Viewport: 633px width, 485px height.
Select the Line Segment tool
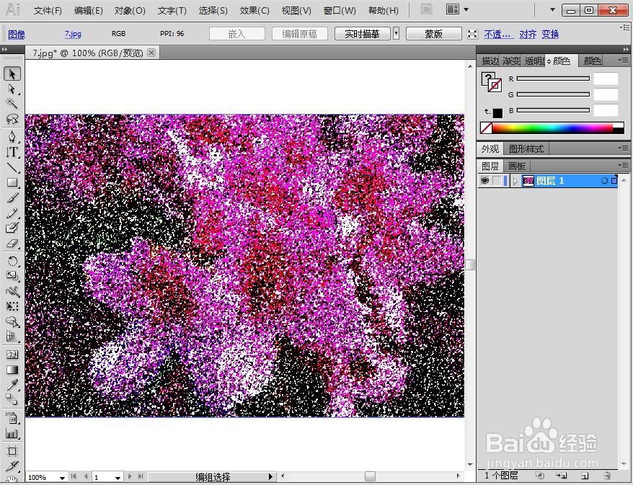[12, 167]
